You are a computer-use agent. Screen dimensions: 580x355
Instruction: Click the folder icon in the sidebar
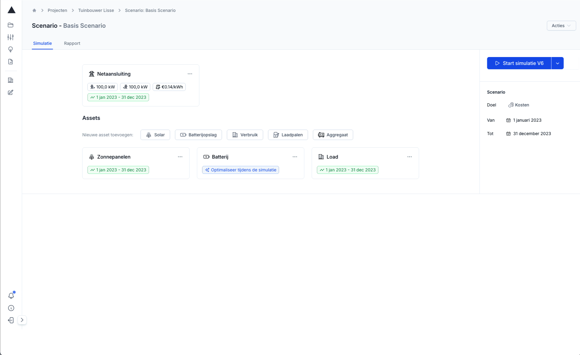click(11, 25)
